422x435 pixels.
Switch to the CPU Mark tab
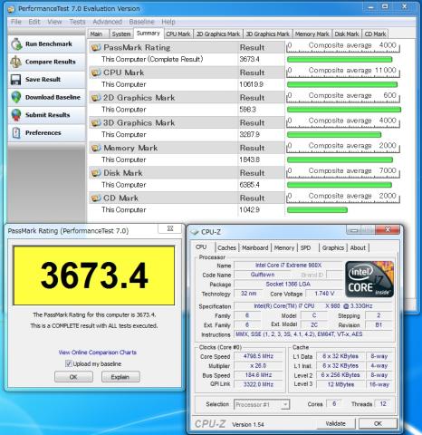coord(178,34)
